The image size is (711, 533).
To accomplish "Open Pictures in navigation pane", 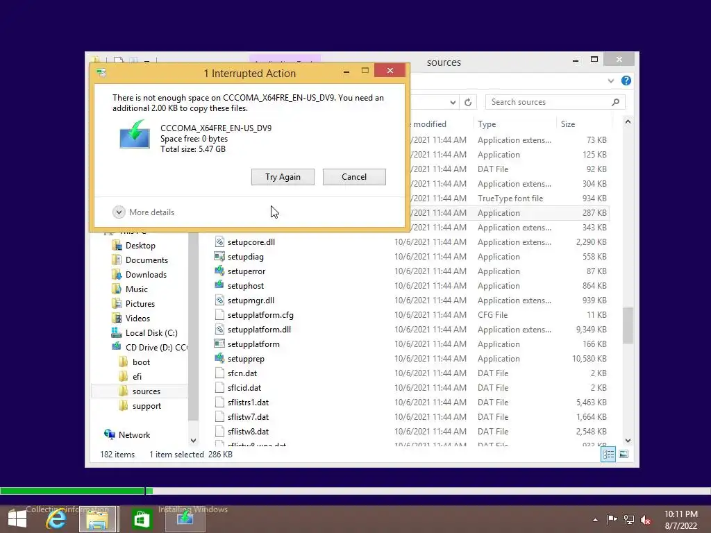I will (140, 304).
